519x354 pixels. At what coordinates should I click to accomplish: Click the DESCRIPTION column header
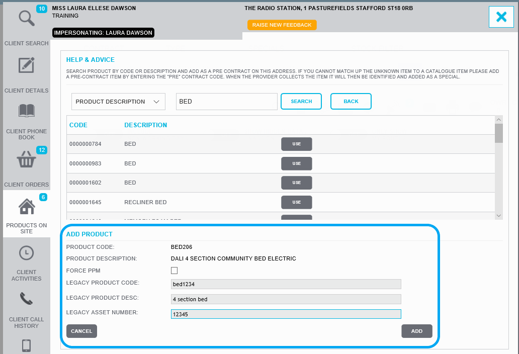[146, 125]
